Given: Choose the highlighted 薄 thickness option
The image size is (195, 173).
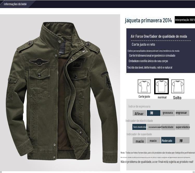Looking at the screenshot, I should click(154, 113).
